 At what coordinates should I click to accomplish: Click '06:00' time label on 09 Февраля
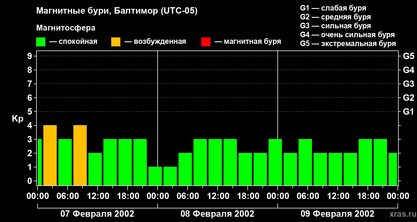308,196
